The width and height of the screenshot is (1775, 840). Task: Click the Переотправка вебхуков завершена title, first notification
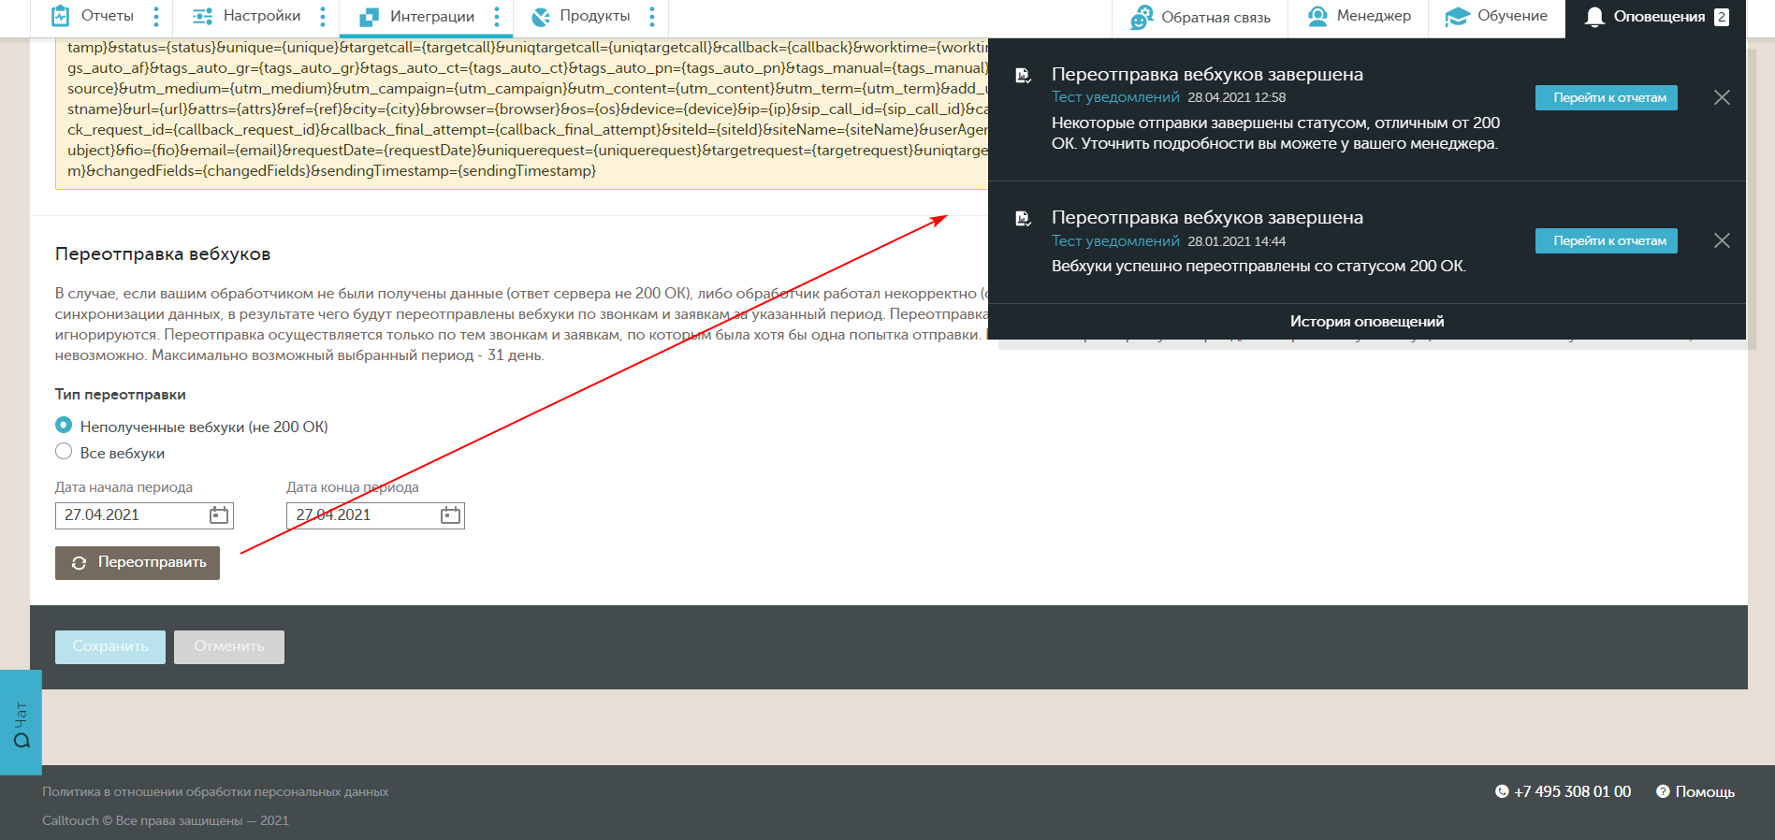pos(1207,75)
